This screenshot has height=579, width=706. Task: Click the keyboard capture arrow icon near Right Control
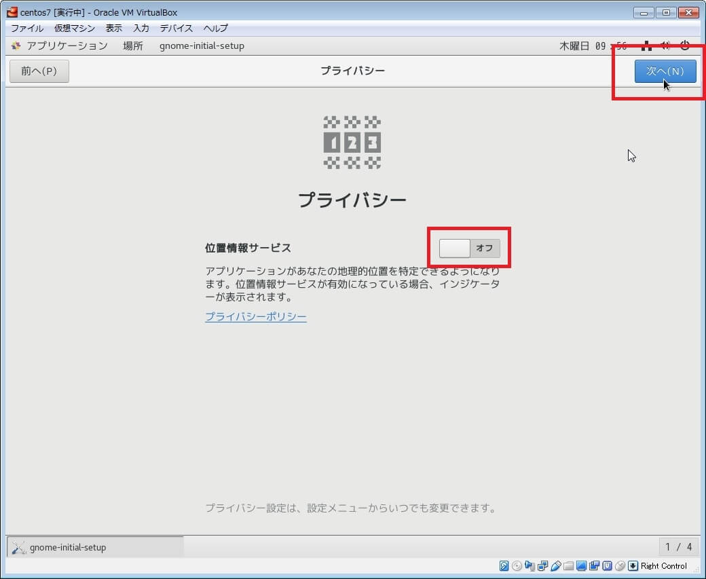pyautogui.click(x=633, y=566)
